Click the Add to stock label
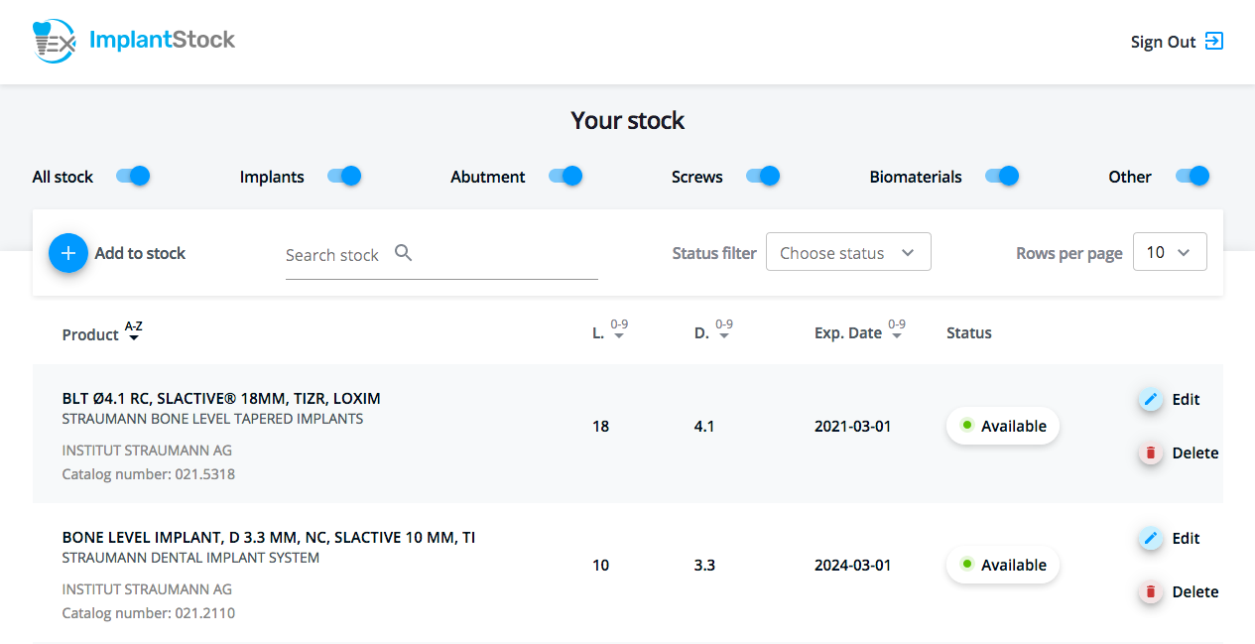 point(140,253)
